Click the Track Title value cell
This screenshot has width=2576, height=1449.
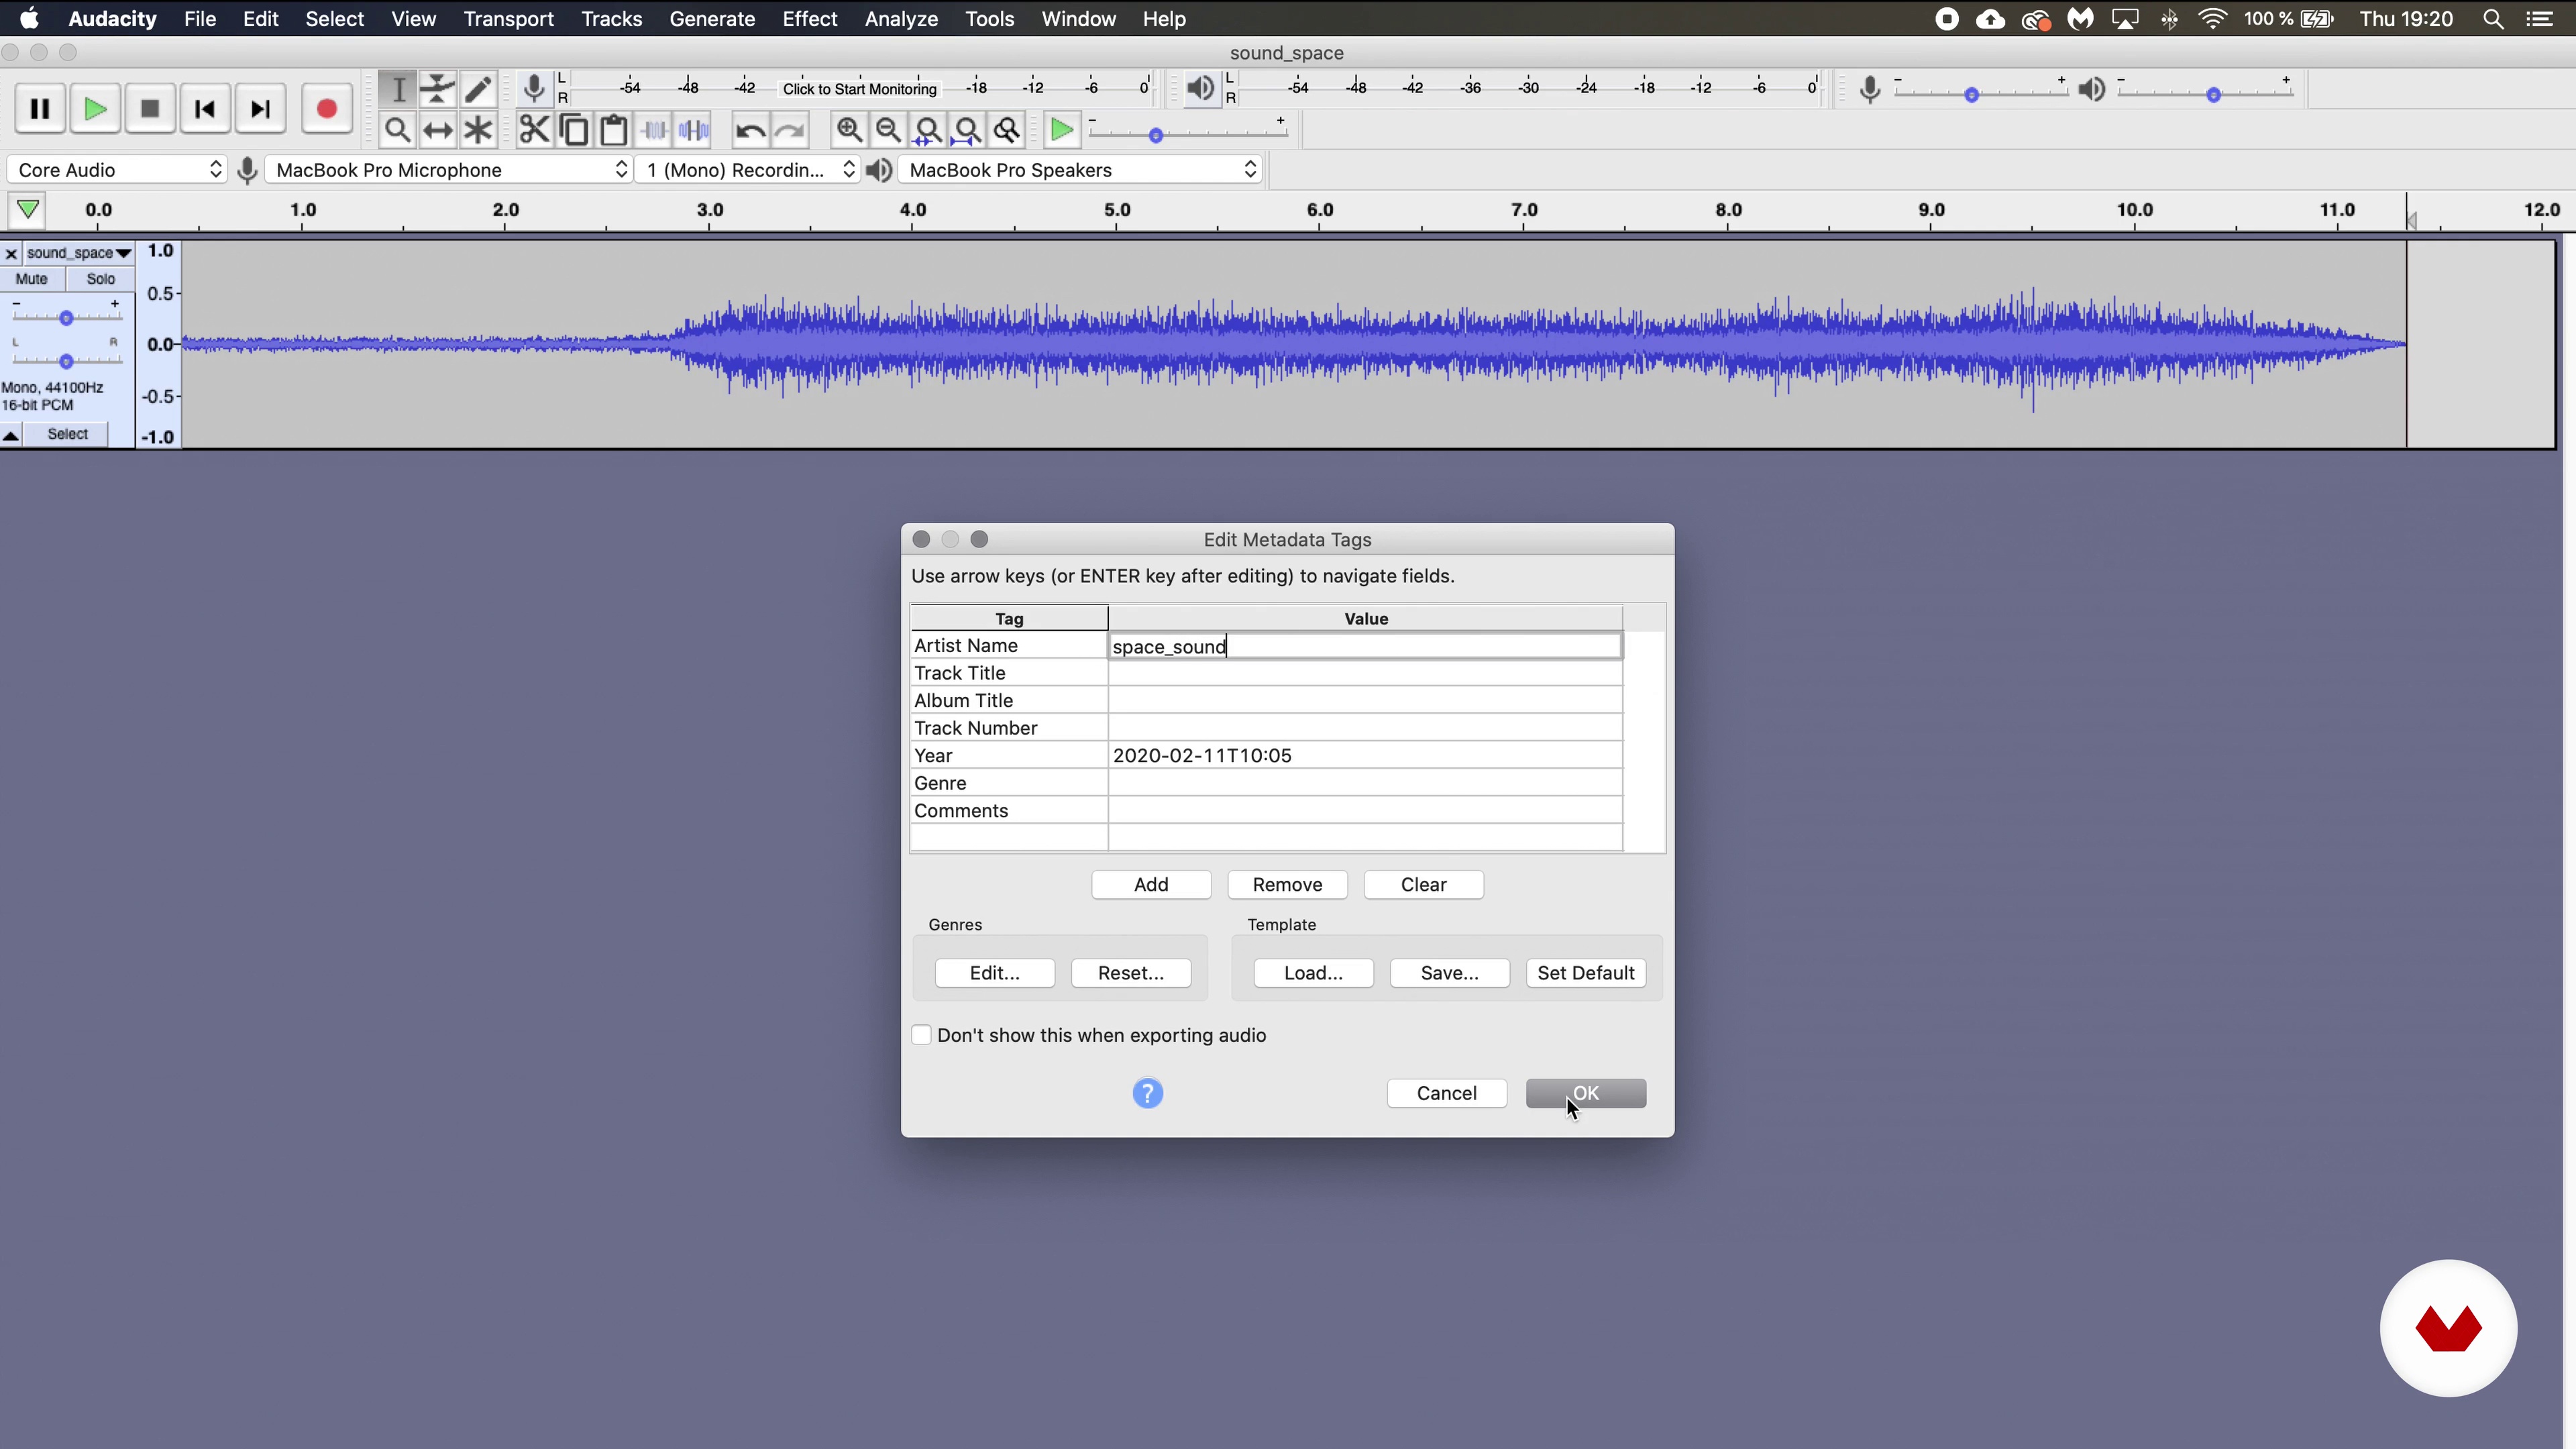[x=1365, y=673]
